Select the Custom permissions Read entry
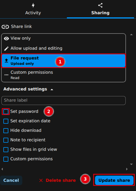This screenshot has width=136, height=191. pyautogui.click(x=64, y=75)
